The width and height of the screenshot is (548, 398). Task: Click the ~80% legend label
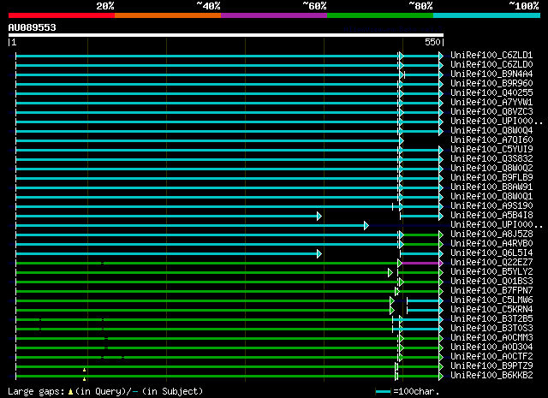click(x=420, y=6)
